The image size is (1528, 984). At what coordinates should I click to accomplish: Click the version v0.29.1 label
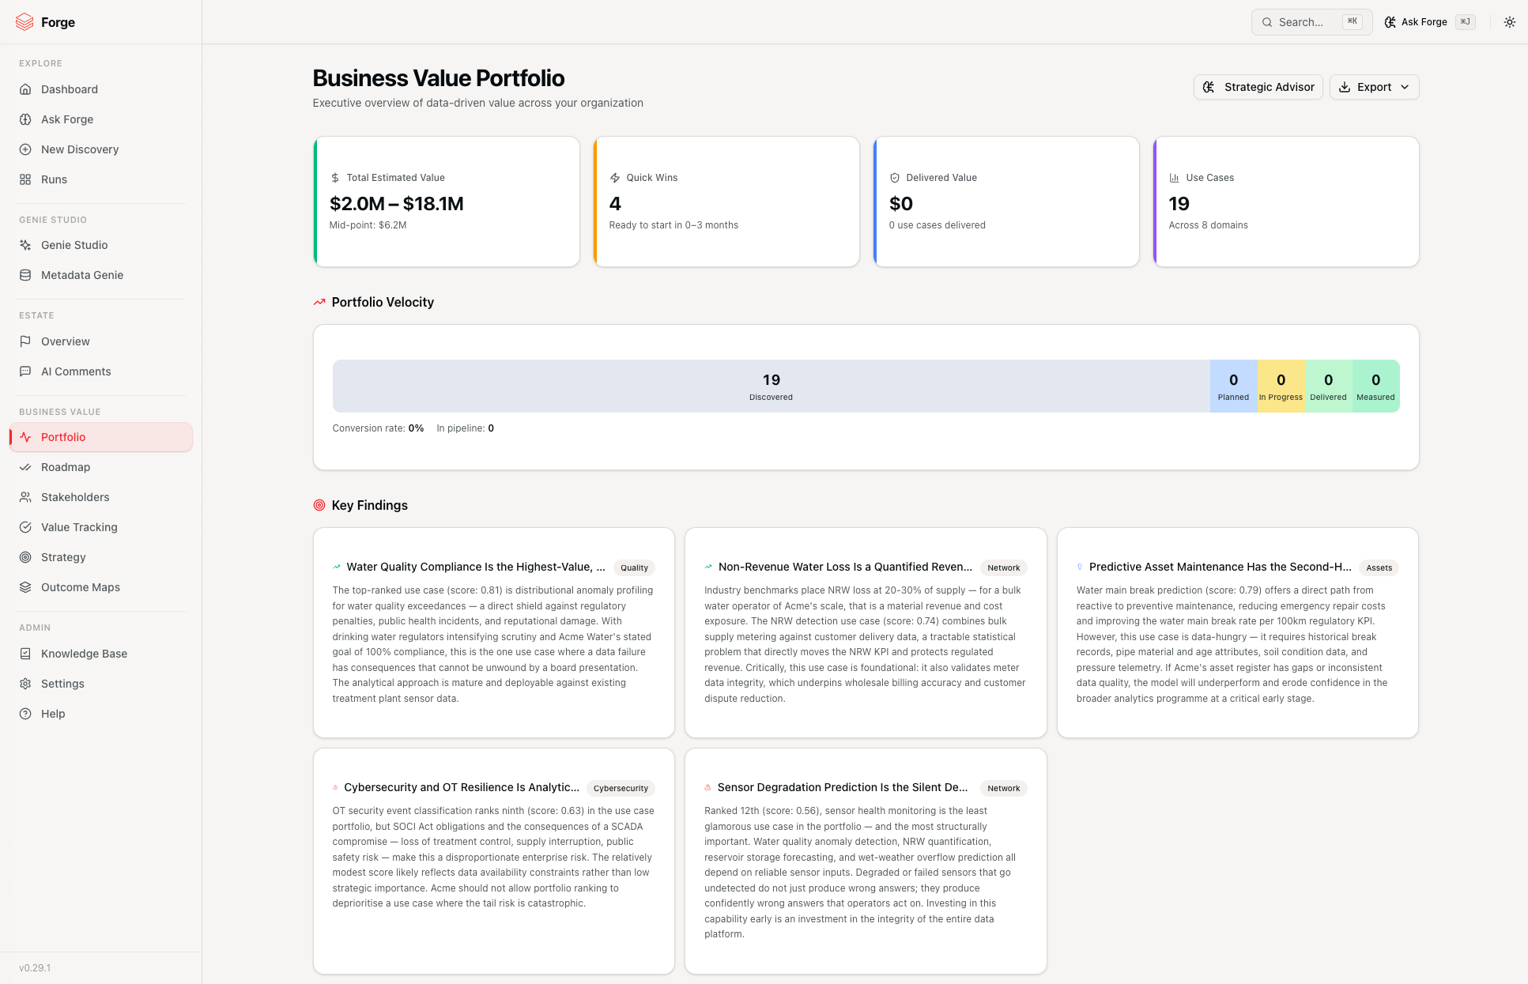coord(35,968)
